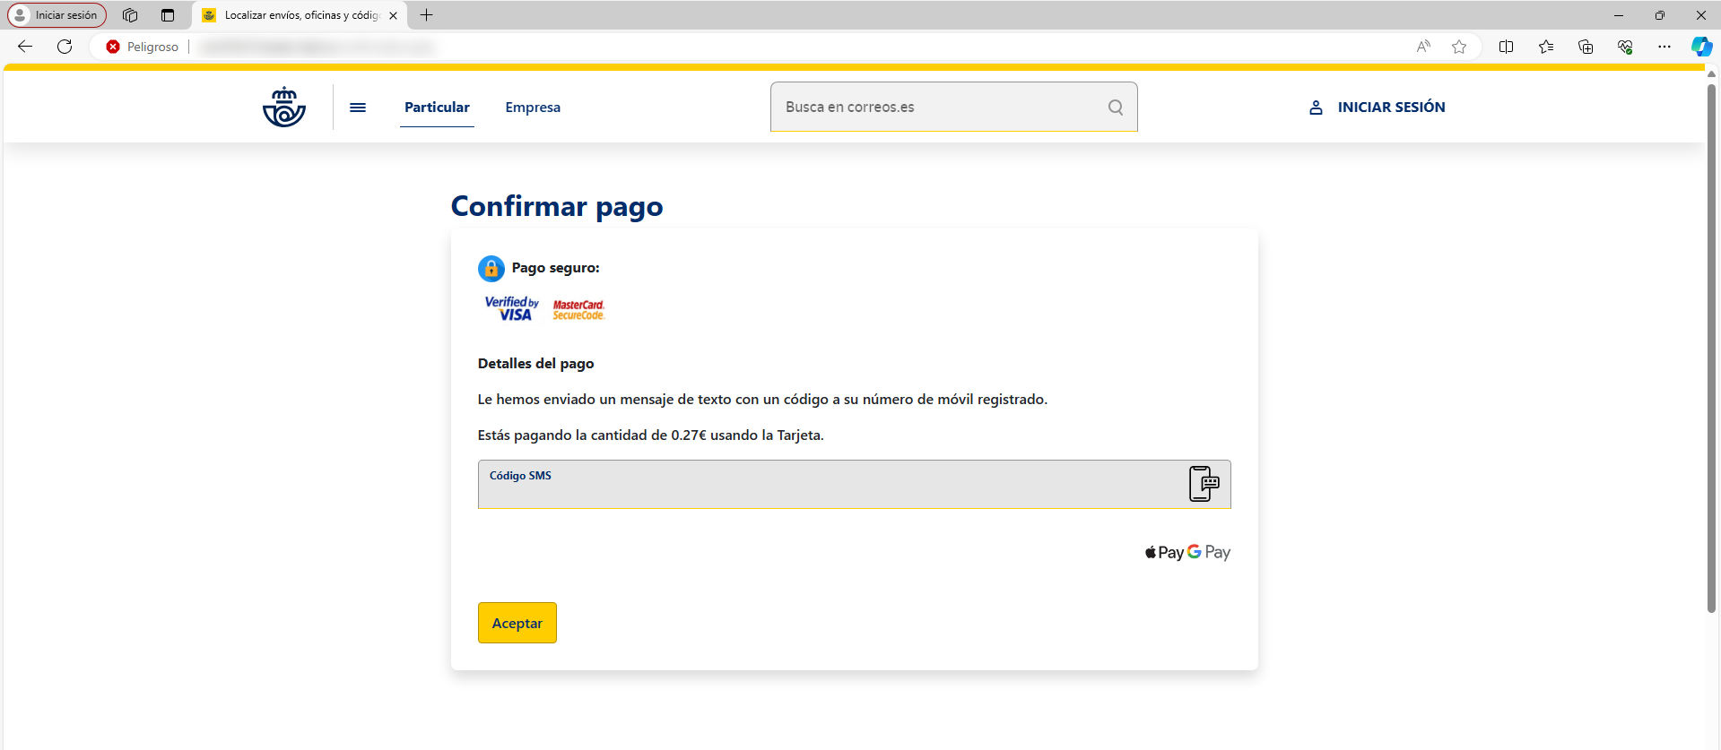Click the search magnifier icon

point(1115,108)
